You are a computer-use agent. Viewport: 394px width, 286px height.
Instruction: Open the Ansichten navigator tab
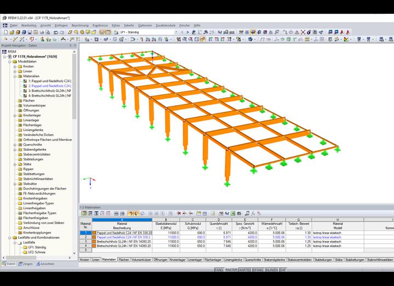click(x=45, y=264)
